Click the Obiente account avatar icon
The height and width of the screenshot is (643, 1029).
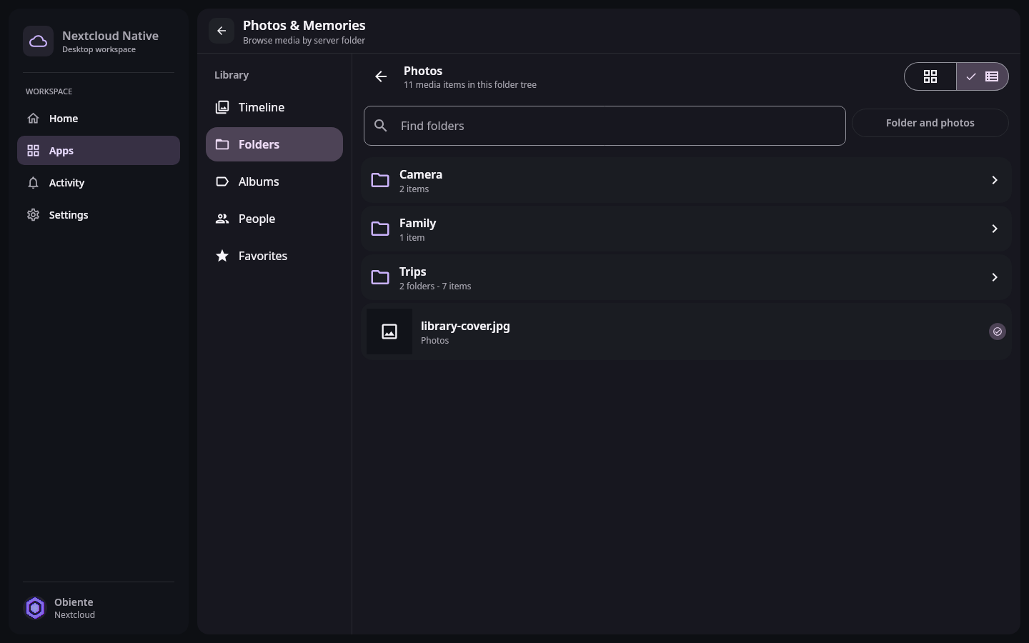[35, 608]
